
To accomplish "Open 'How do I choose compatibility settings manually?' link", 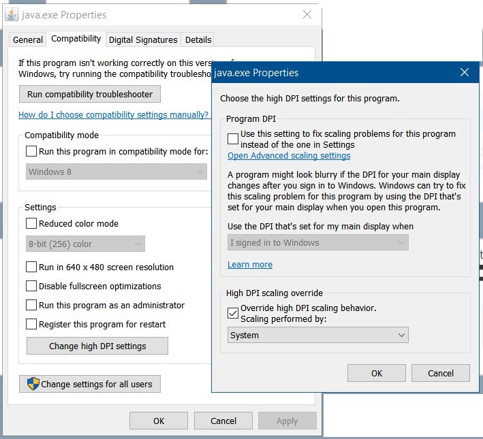I will pyautogui.click(x=113, y=114).
